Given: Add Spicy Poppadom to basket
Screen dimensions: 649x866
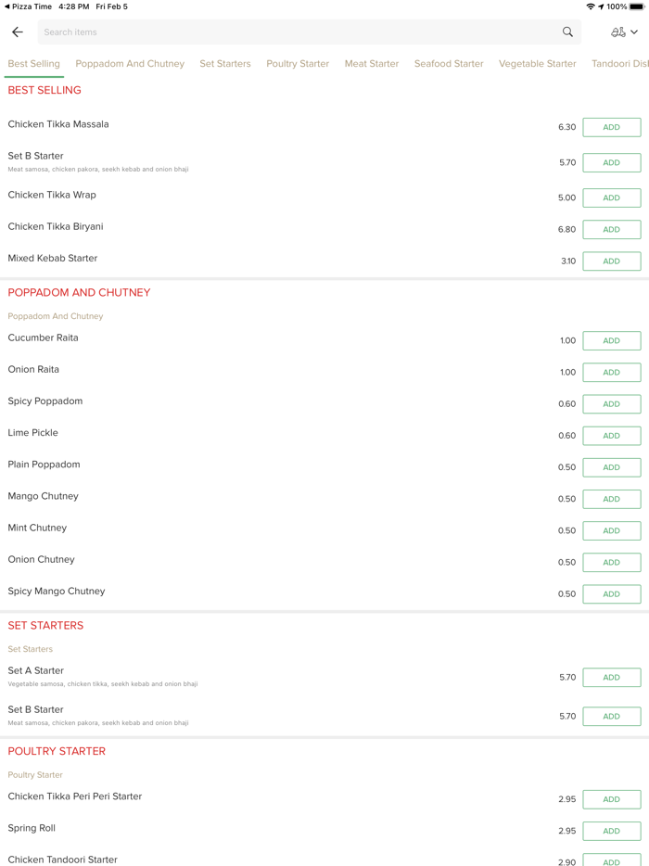Looking at the screenshot, I should pyautogui.click(x=611, y=404).
